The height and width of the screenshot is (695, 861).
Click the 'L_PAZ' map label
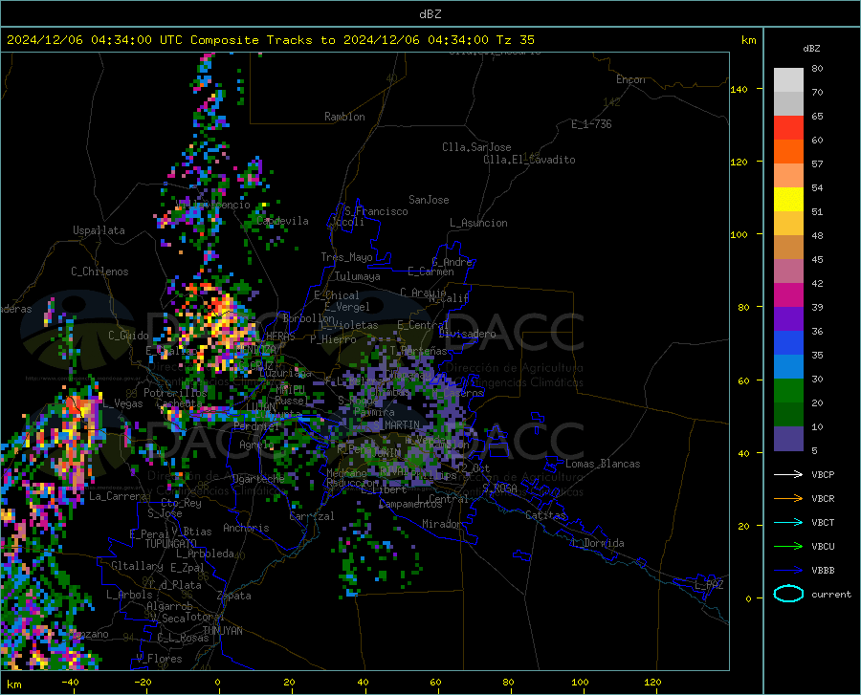tap(709, 585)
